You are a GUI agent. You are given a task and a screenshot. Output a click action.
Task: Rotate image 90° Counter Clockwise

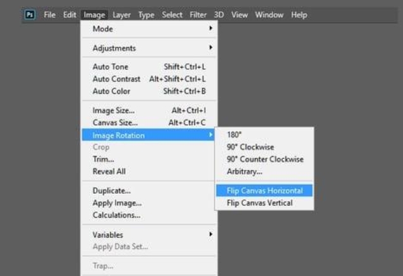tap(264, 160)
